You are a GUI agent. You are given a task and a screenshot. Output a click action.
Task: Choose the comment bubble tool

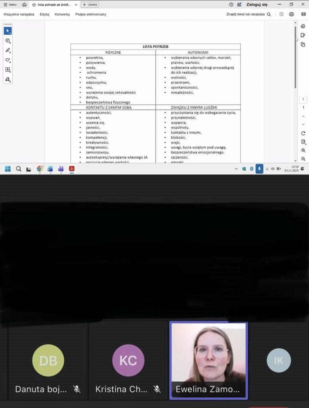[x=8, y=41]
